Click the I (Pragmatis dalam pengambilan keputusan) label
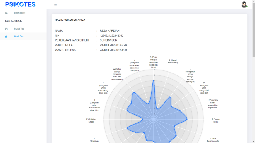Viewport: 255px width, 143px height. point(213,104)
